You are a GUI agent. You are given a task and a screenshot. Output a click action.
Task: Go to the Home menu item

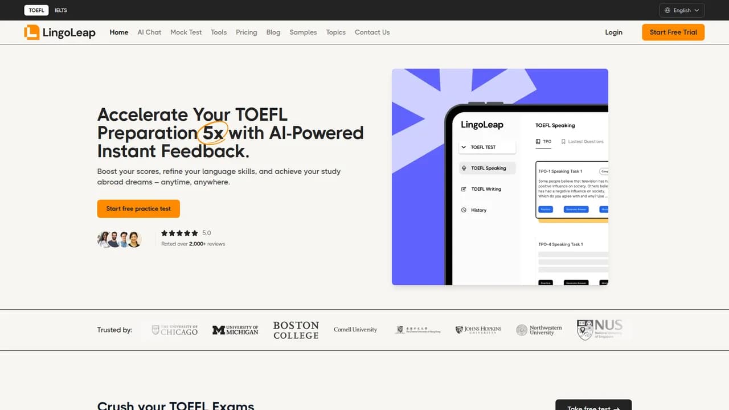pos(119,32)
